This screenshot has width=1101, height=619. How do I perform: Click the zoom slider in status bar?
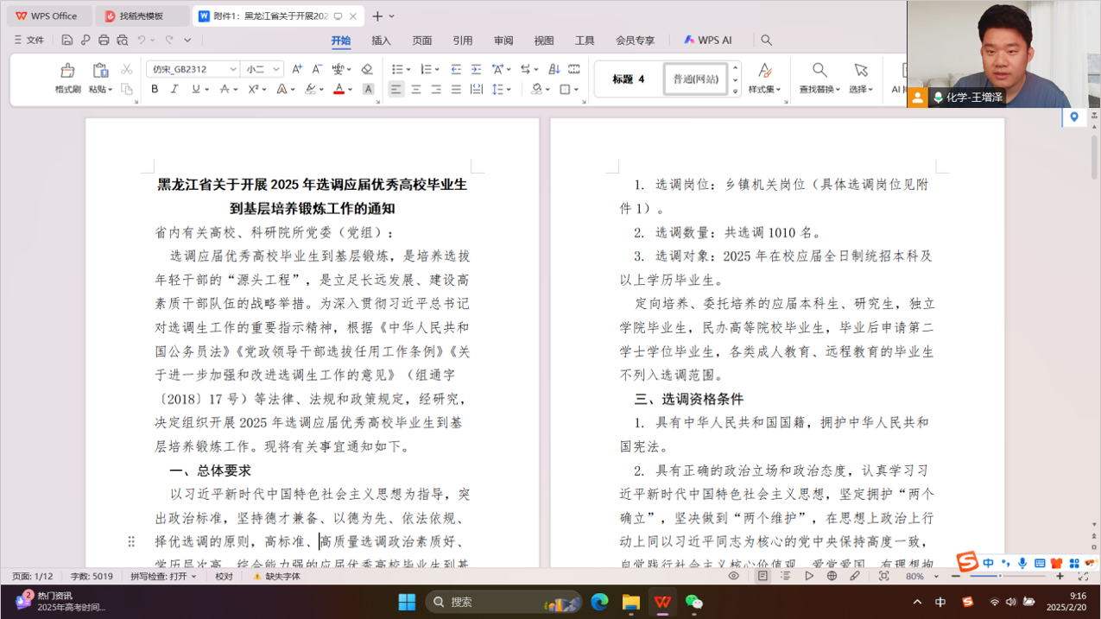1000,576
